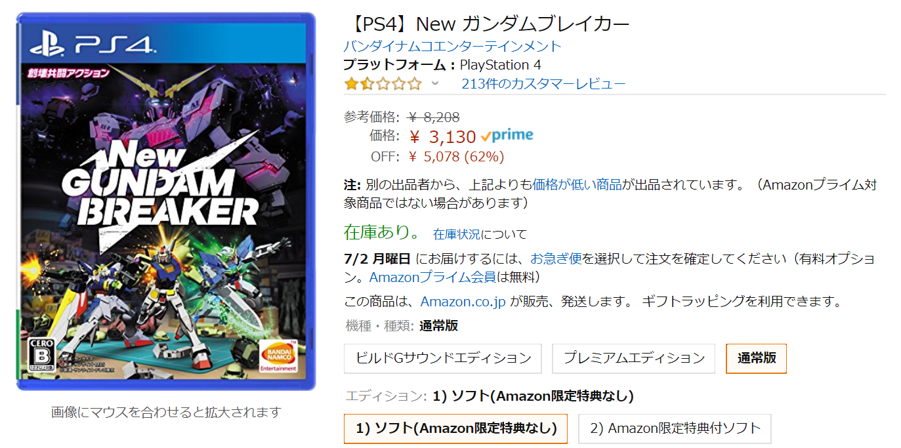901x448 pixels.
Task: Click the Bandai Namco logo on cover
Action: 281,358
